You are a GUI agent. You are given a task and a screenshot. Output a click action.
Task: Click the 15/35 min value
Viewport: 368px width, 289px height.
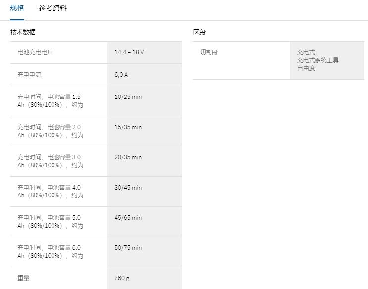(x=128, y=127)
